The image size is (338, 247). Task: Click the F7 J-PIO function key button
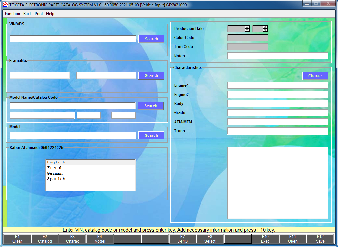click(x=183, y=239)
